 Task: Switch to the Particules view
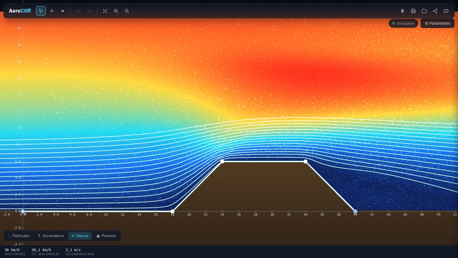19,236
